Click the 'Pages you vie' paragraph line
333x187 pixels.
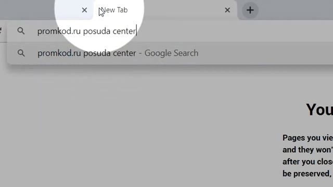(308, 138)
